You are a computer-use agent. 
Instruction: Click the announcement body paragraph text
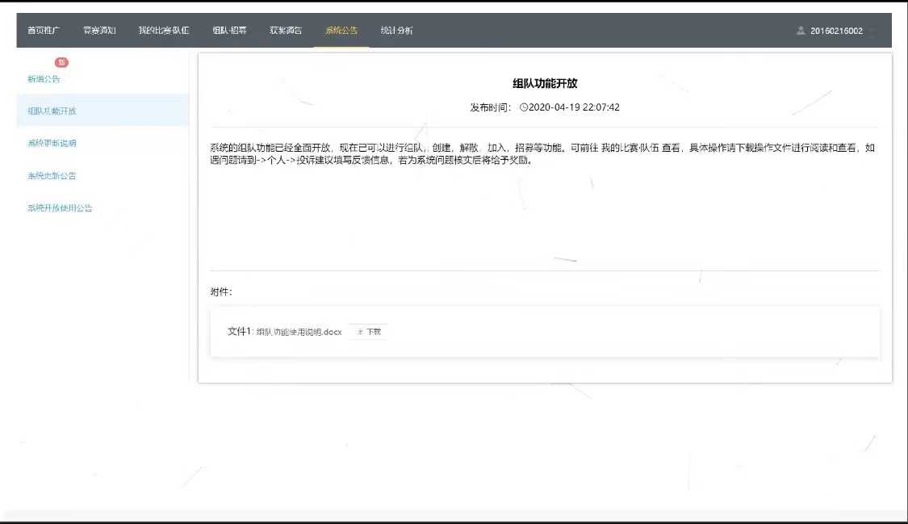tap(542, 153)
